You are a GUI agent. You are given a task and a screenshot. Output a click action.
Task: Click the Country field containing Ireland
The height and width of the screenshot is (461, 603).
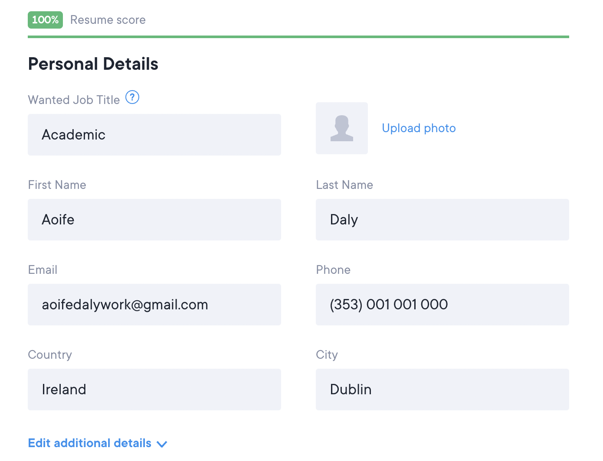point(154,390)
